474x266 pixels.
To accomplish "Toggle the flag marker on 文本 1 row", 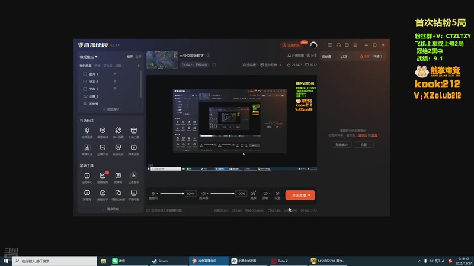I will click(x=115, y=89).
